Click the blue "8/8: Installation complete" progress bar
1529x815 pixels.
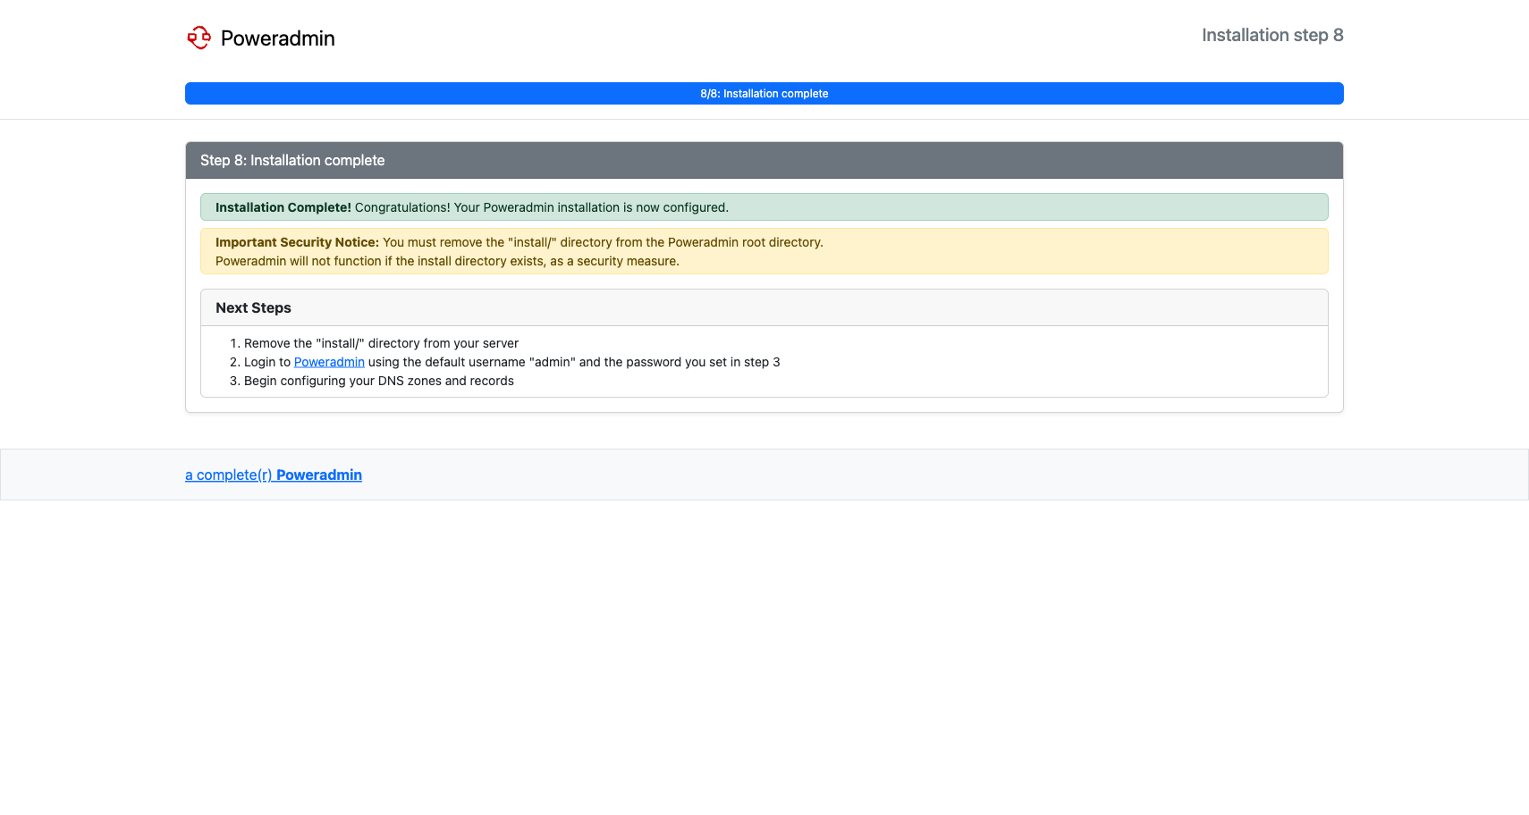pyautogui.click(x=764, y=94)
